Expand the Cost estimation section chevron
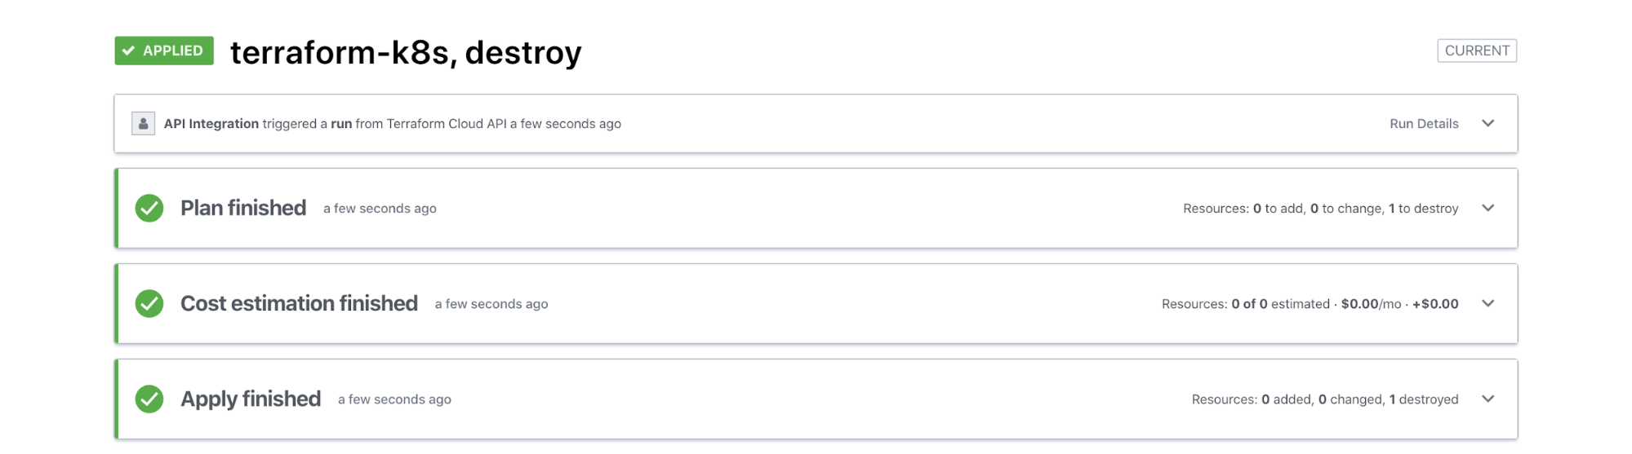The image size is (1632, 454). (1487, 304)
